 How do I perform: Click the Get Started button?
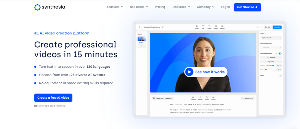coord(247,7)
